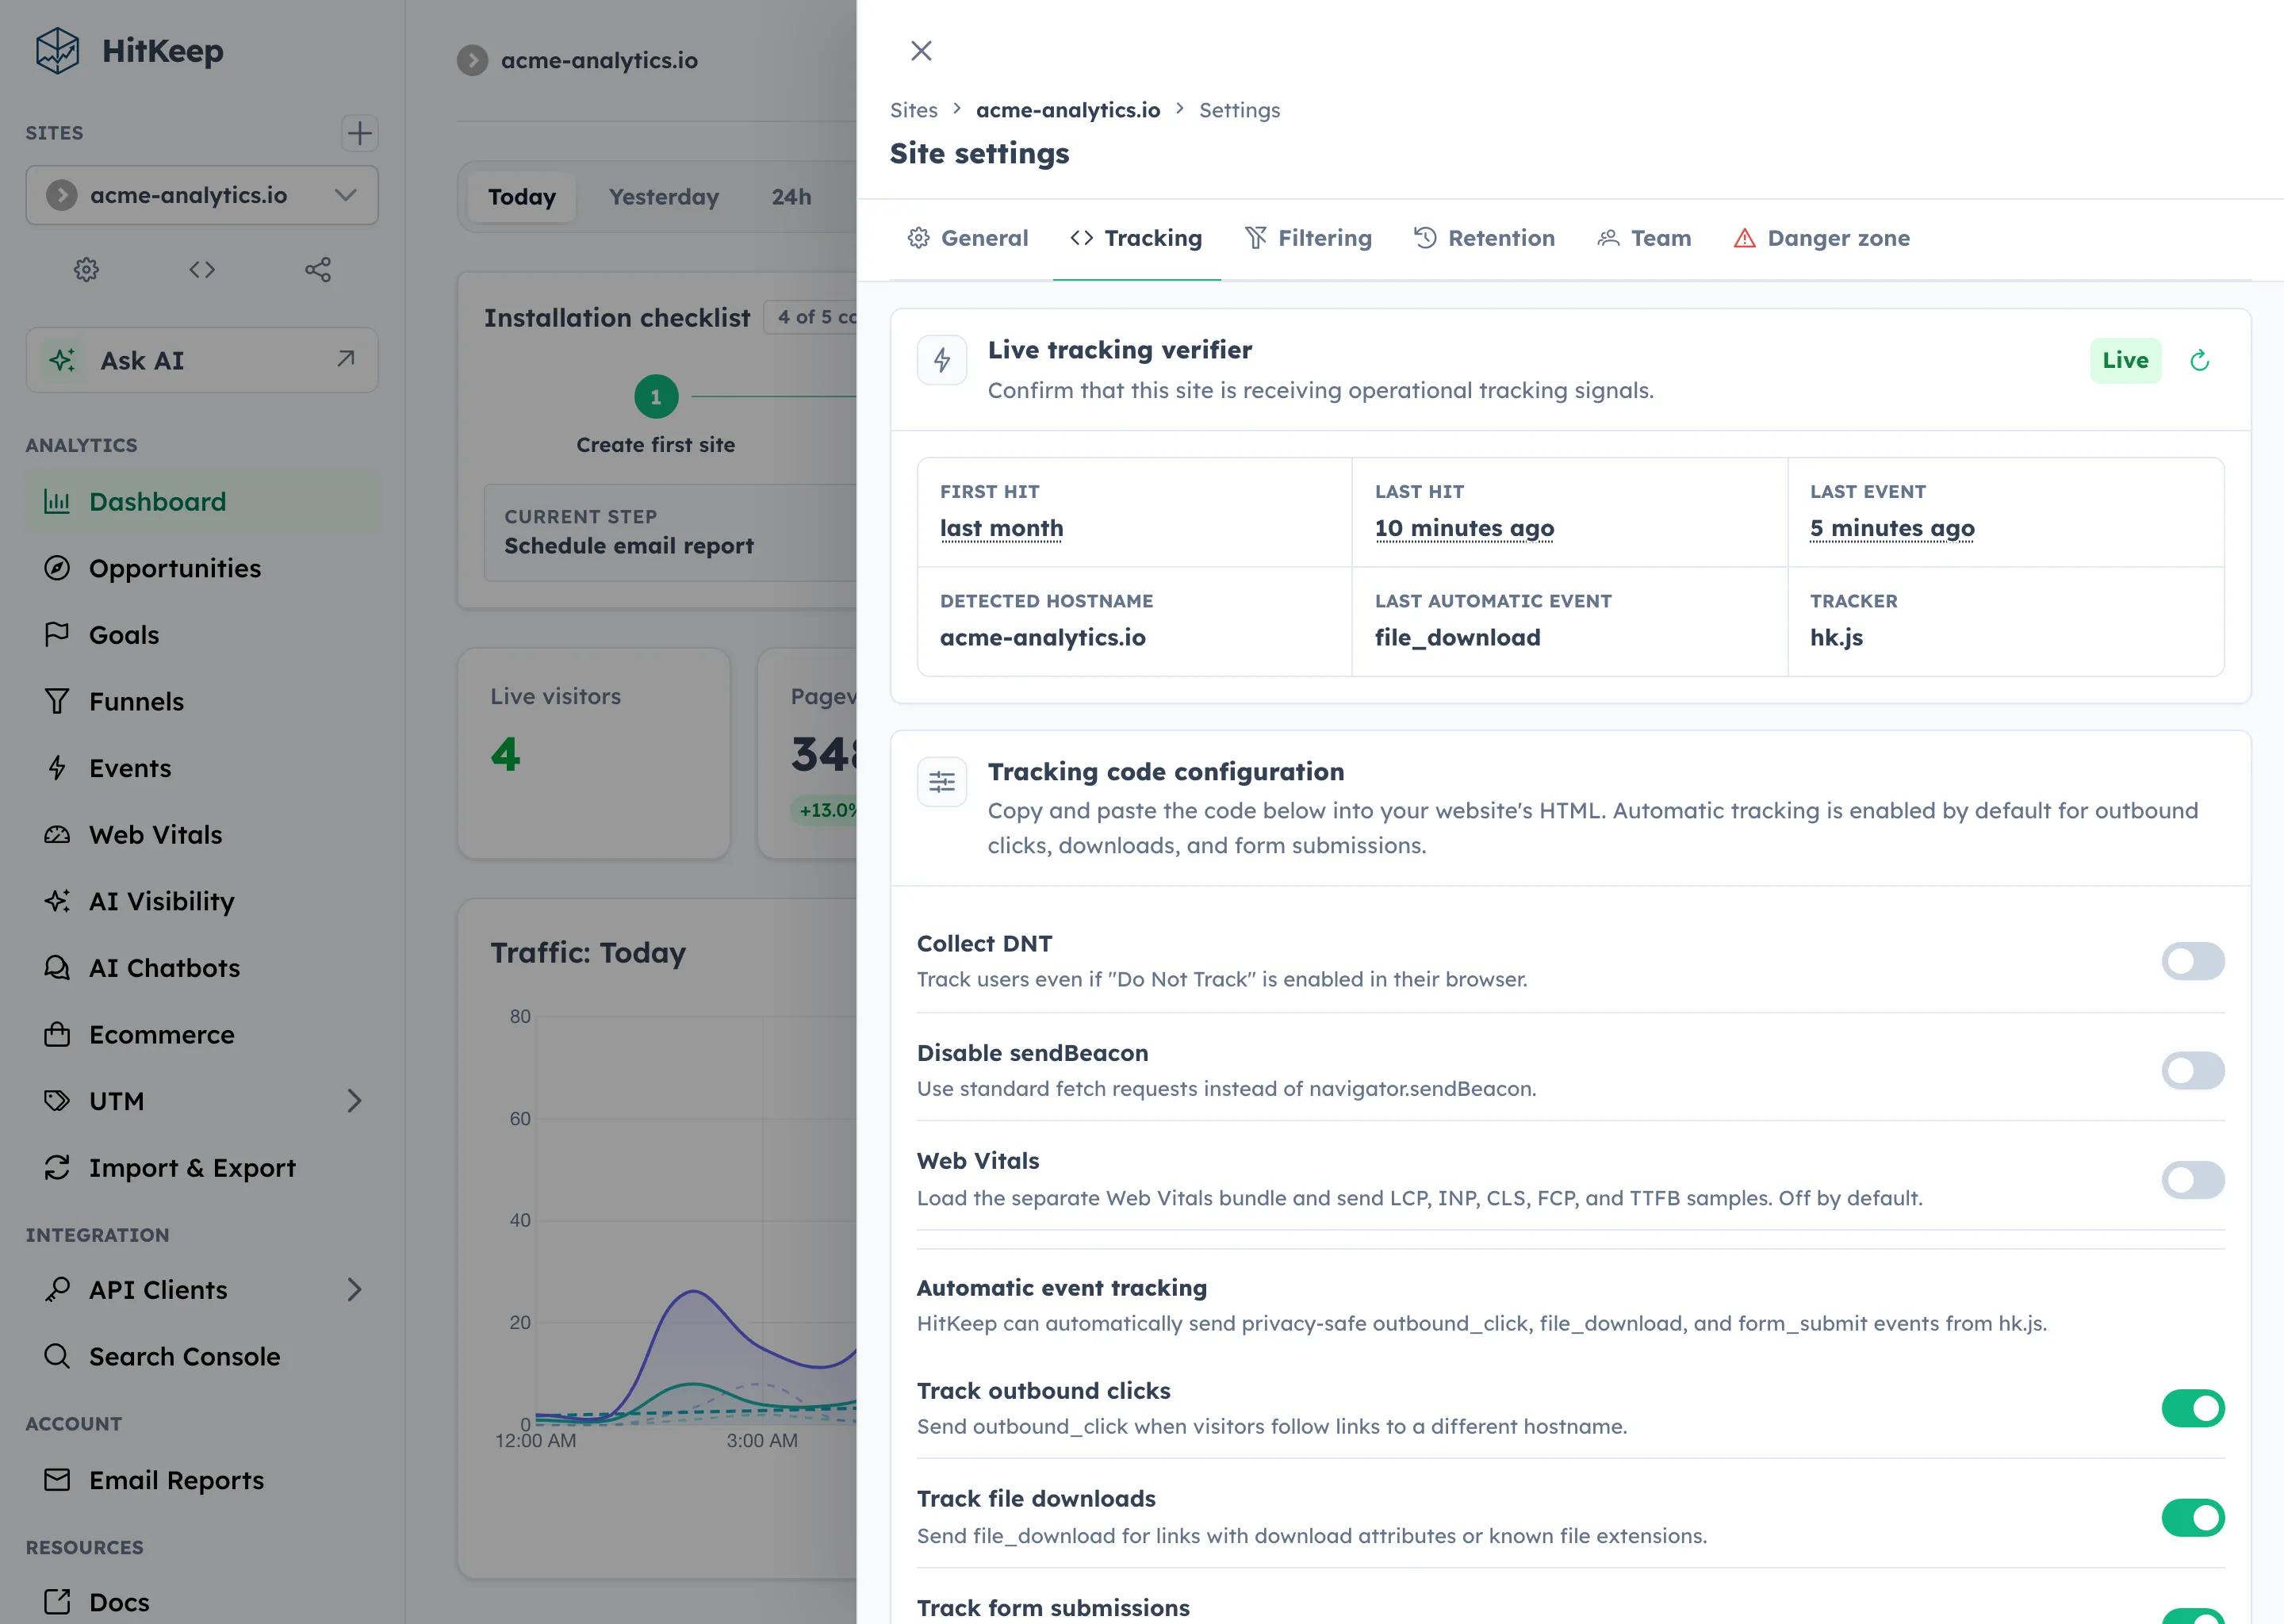
Task: Close the Site settings panel
Action: click(x=921, y=50)
